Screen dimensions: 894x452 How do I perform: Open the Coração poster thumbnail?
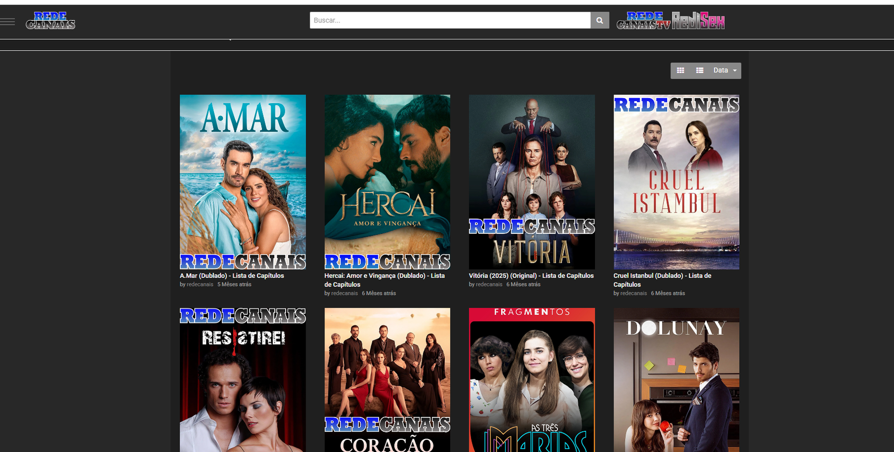387,380
